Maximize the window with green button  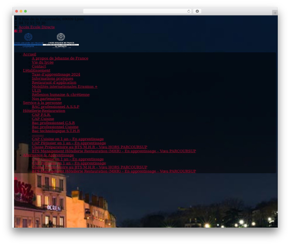click(x=26, y=12)
